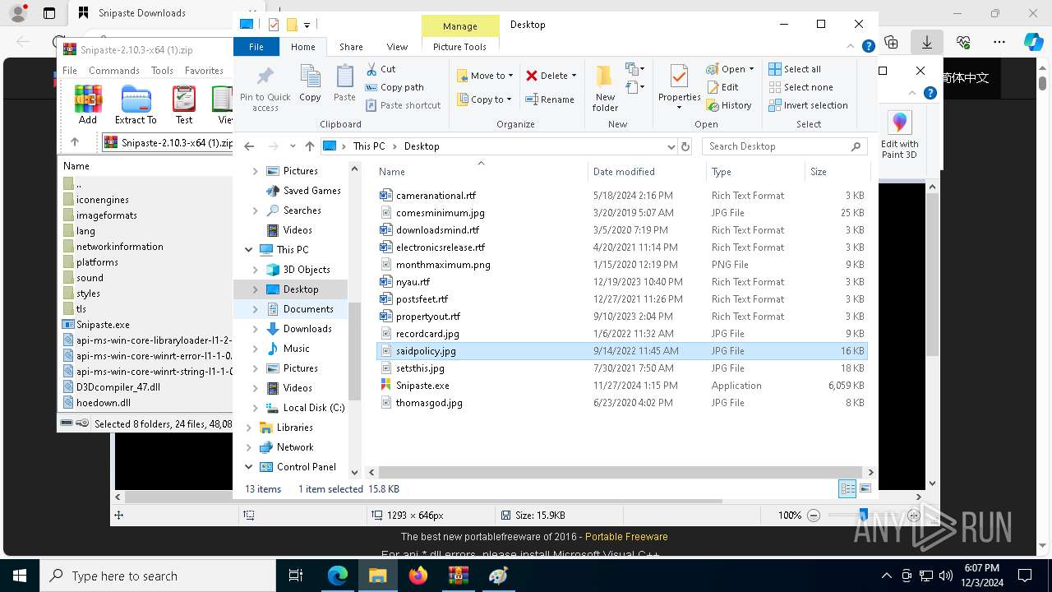Open the Copy to dropdown
The width and height of the screenshot is (1052, 592).
pos(485,99)
